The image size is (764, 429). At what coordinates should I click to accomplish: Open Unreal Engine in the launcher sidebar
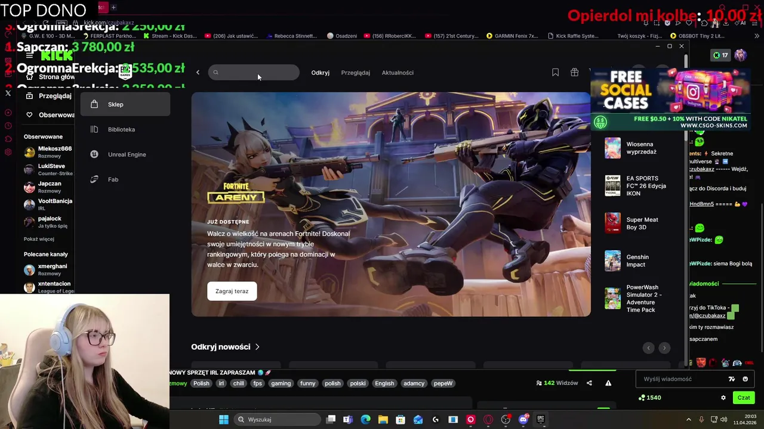pyautogui.click(x=125, y=154)
